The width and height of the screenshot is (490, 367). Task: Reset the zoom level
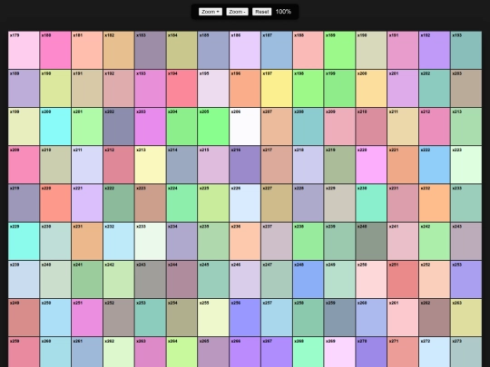tap(262, 12)
